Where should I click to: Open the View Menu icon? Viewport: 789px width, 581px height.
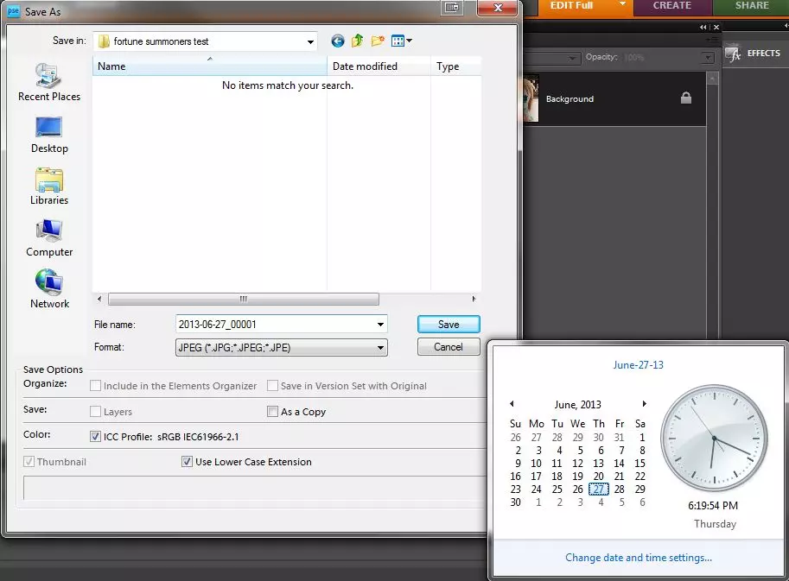point(398,41)
